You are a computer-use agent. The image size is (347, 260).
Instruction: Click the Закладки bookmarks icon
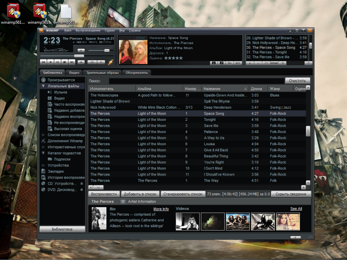[43, 171]
